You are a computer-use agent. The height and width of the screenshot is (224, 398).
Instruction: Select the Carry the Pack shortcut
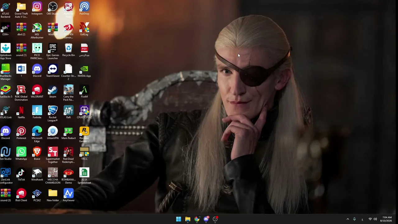[68, 93]
